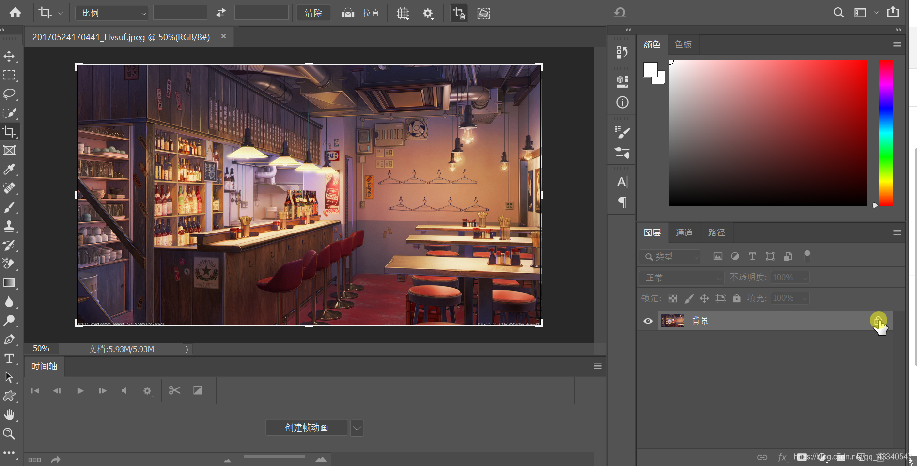Open the 类型 layer filter dropdown
This screenshot has height=466, width=917.
click(671, 257)
